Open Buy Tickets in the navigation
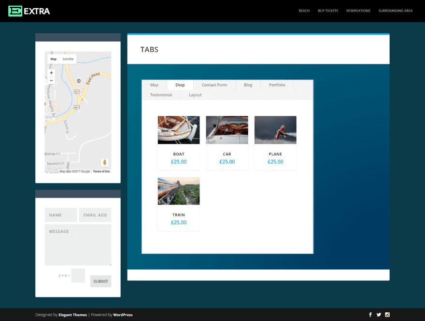This screenshot has width=425, height=321. 328,11
